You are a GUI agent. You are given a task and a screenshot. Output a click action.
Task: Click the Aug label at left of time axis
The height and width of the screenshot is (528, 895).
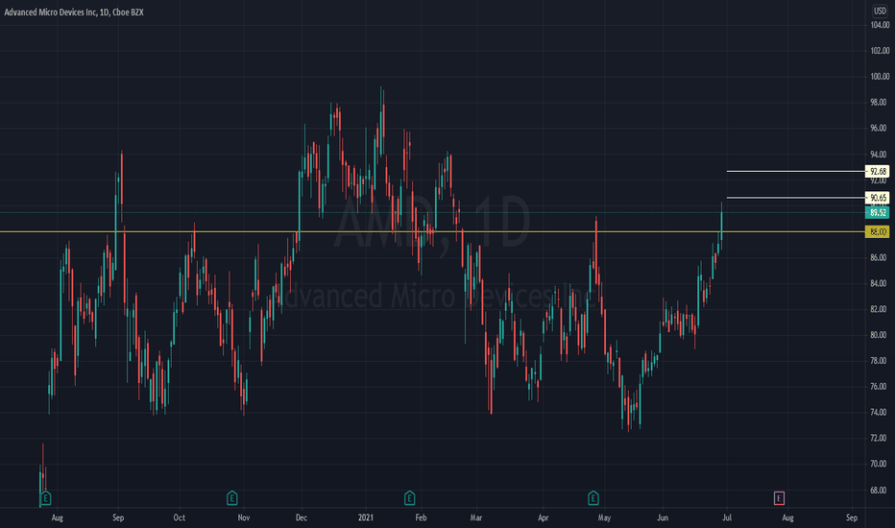[x=57, y=518]
